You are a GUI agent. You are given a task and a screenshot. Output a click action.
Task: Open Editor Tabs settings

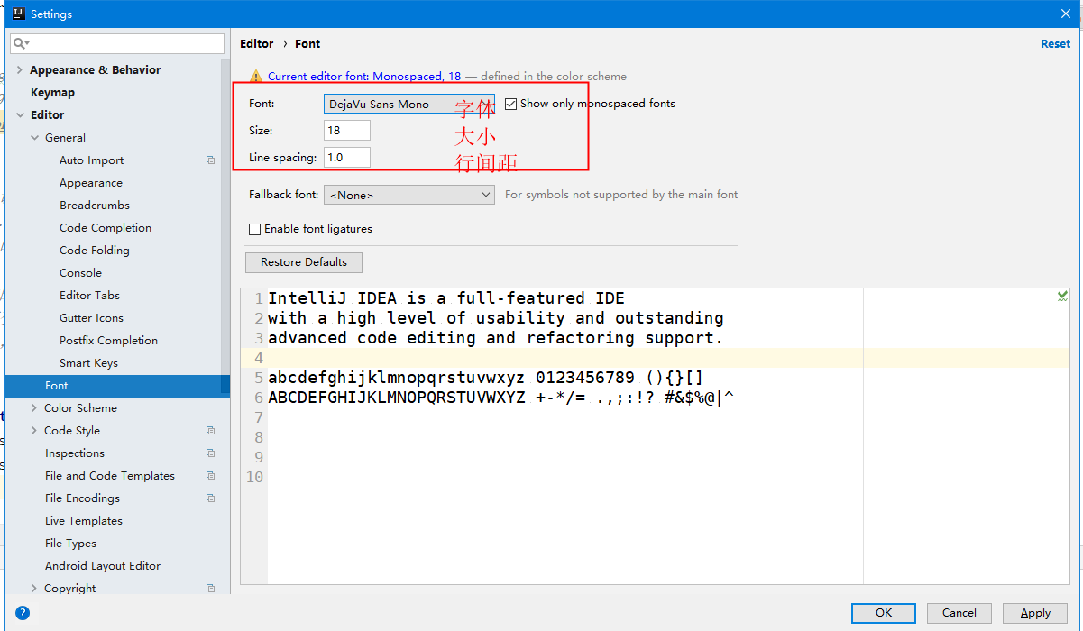pyautogui.click(x=89, y=296)
